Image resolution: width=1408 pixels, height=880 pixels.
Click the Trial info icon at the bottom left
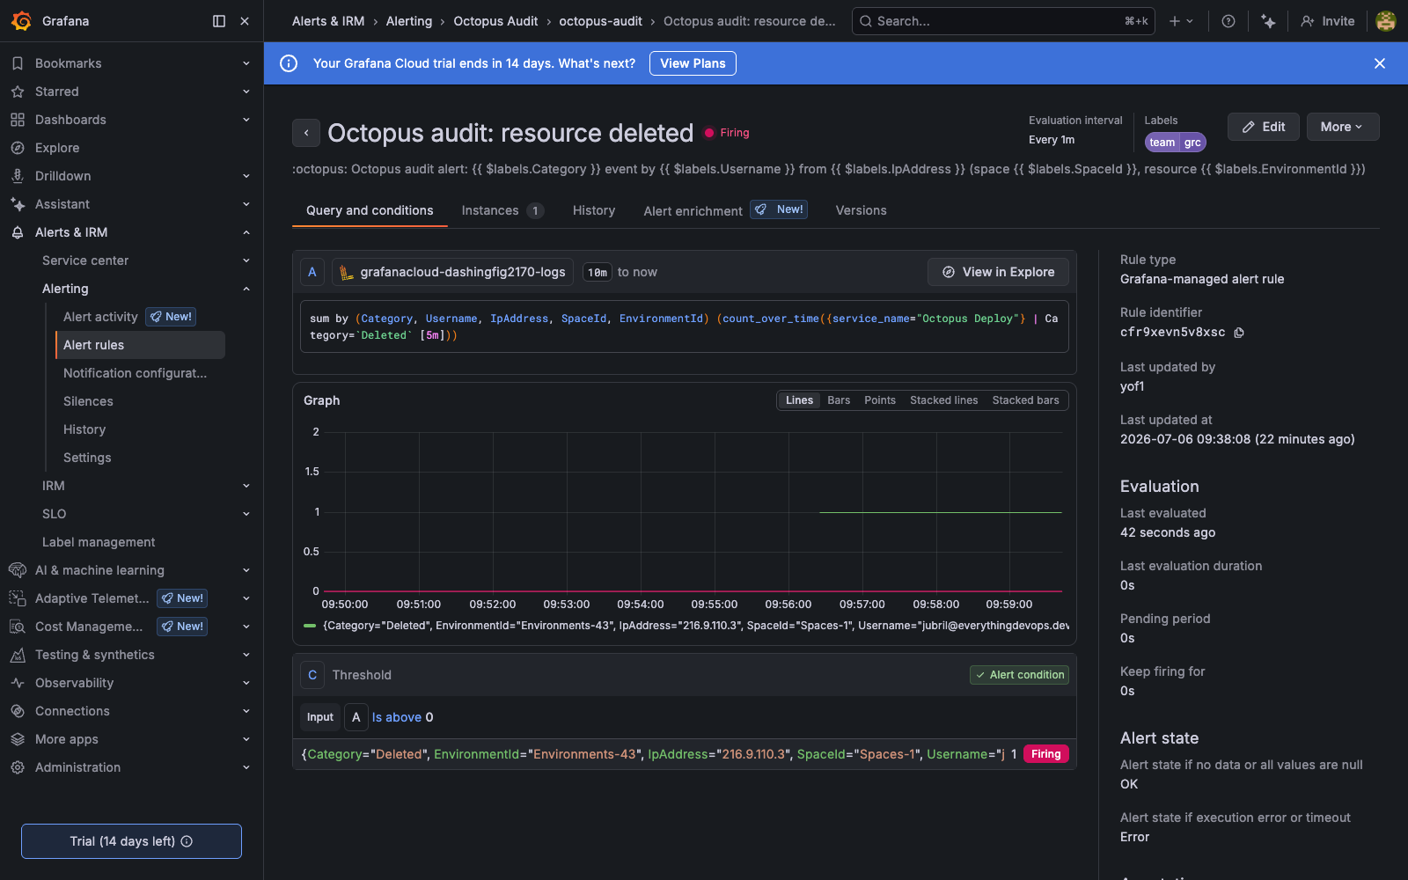187,841
